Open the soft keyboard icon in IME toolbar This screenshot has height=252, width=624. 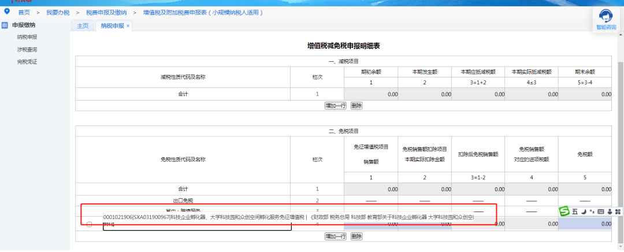coord(601,212)
